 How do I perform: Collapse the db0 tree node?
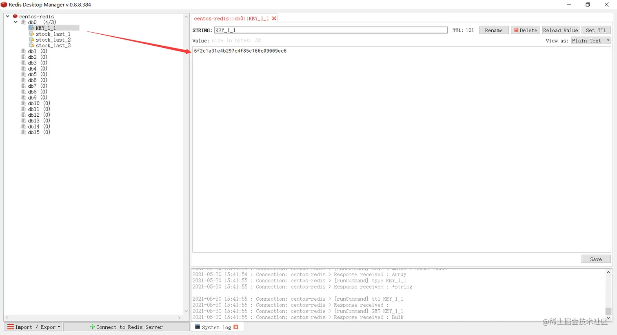pyautogui.click(x=16, y=22)
